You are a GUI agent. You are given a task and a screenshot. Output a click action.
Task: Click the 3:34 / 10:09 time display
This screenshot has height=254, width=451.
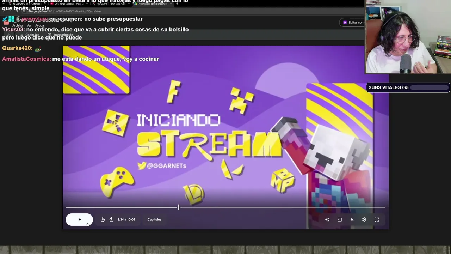126,219
